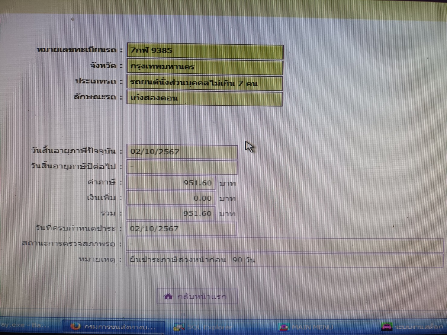
Task: Open the MAIN MENU taskbar window
Action: click(306, 327)
